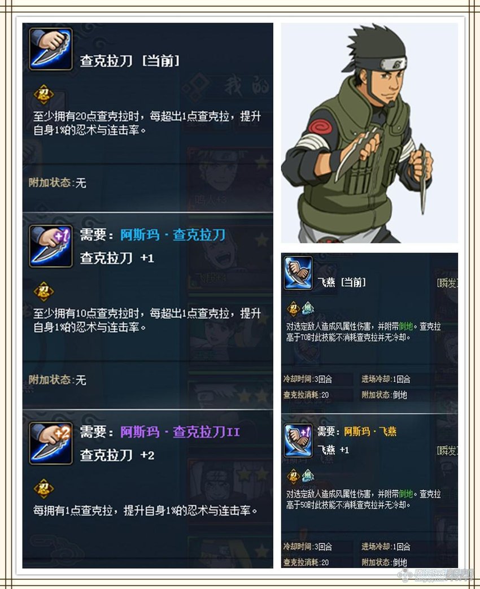Click the gold 忍 badge under 查克拉刀 [当前]
480x589 pixels.
pyautogui.click(x=44, y=94)
